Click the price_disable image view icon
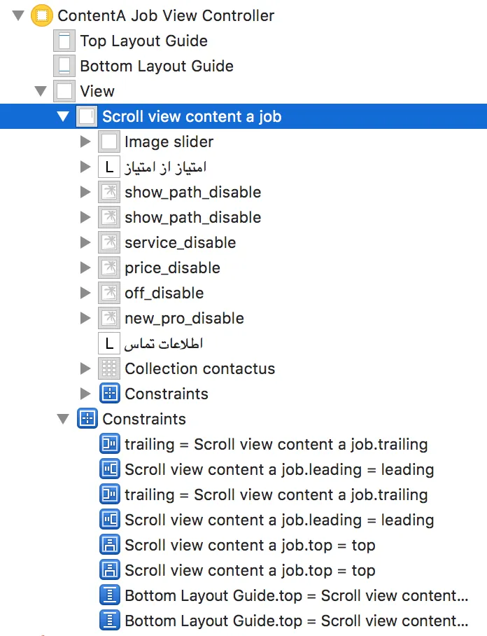 (109, 268)
